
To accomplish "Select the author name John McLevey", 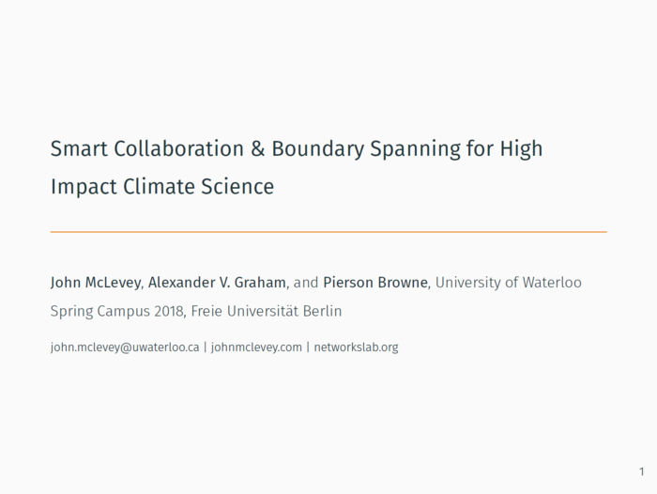I will [95, 282].
